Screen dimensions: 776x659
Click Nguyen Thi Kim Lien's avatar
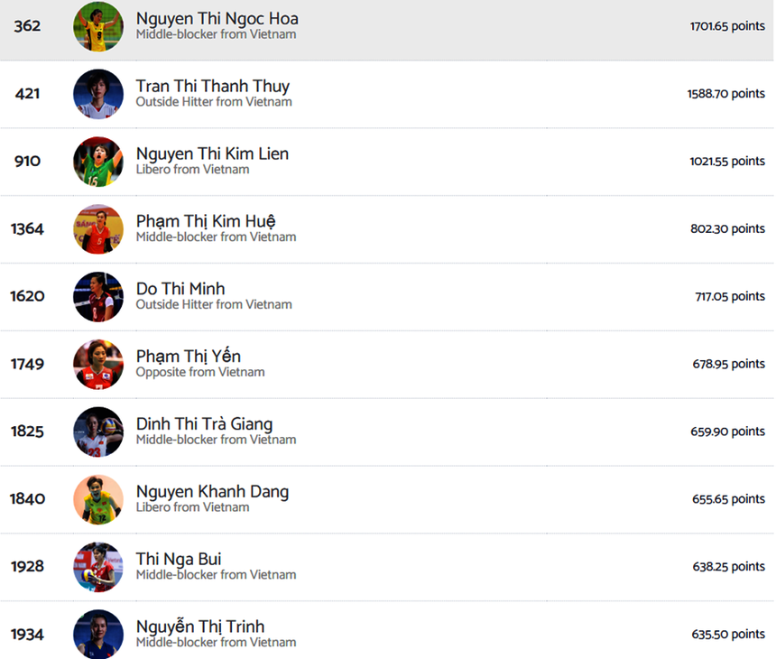[x=97, y=162]
